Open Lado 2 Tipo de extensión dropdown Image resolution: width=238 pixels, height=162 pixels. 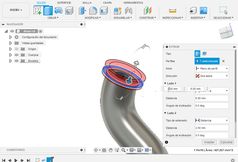[x=212, y=120]
